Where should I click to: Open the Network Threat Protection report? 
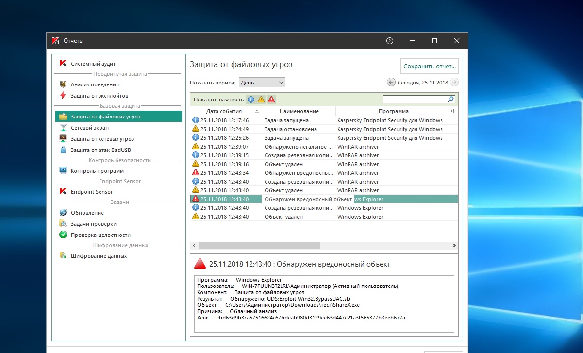pos(102,139)
